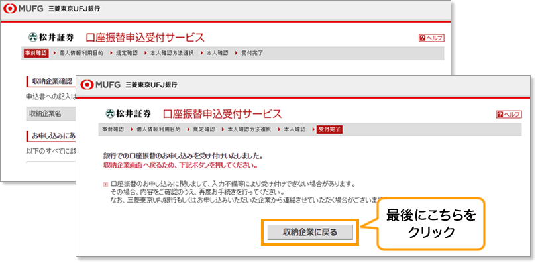Click 銀行での口座振替のお申し込みを受け付けいたしました message
This screenshot has width=536, height=263.
183,157
